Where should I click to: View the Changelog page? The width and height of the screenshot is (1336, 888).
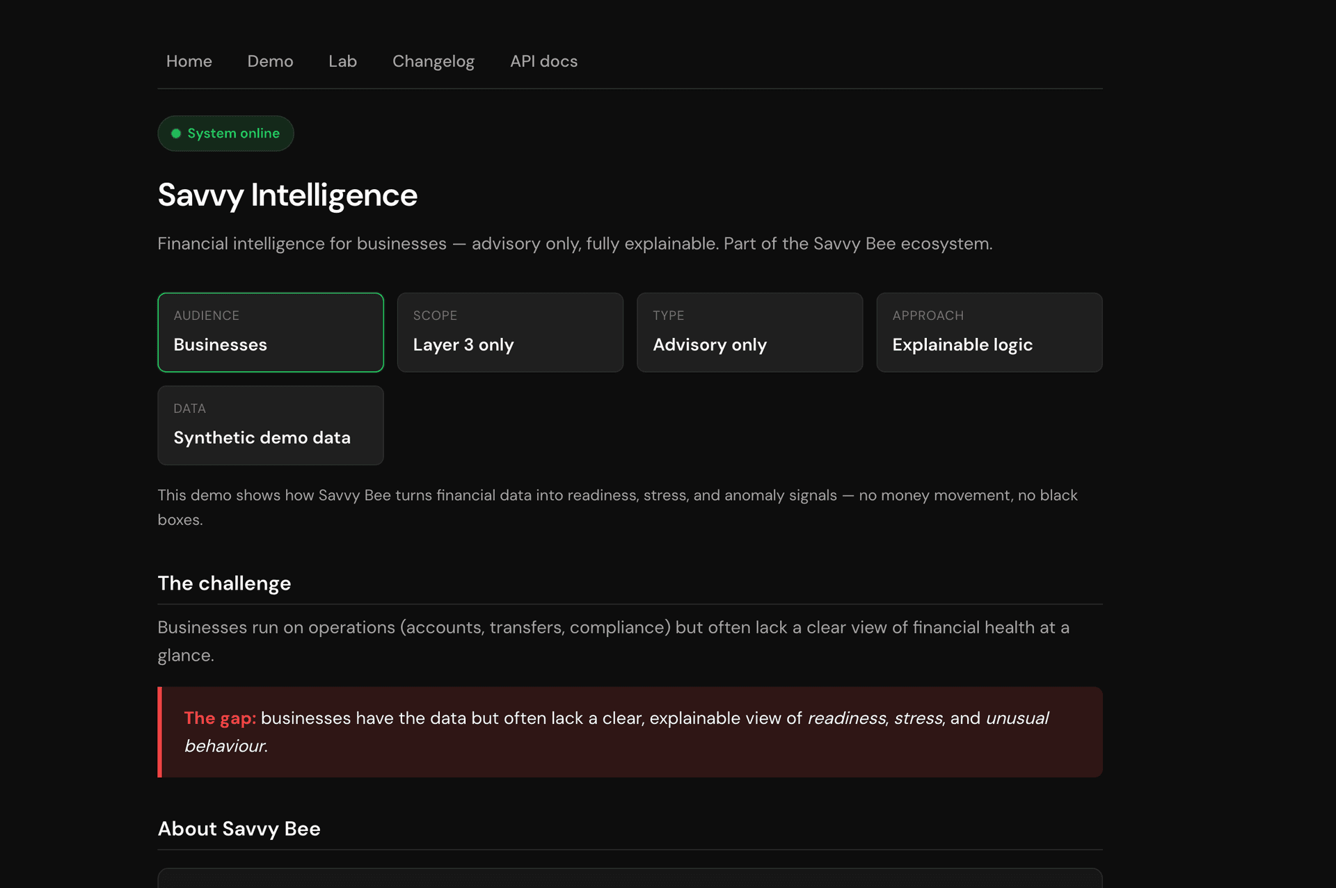433,61
